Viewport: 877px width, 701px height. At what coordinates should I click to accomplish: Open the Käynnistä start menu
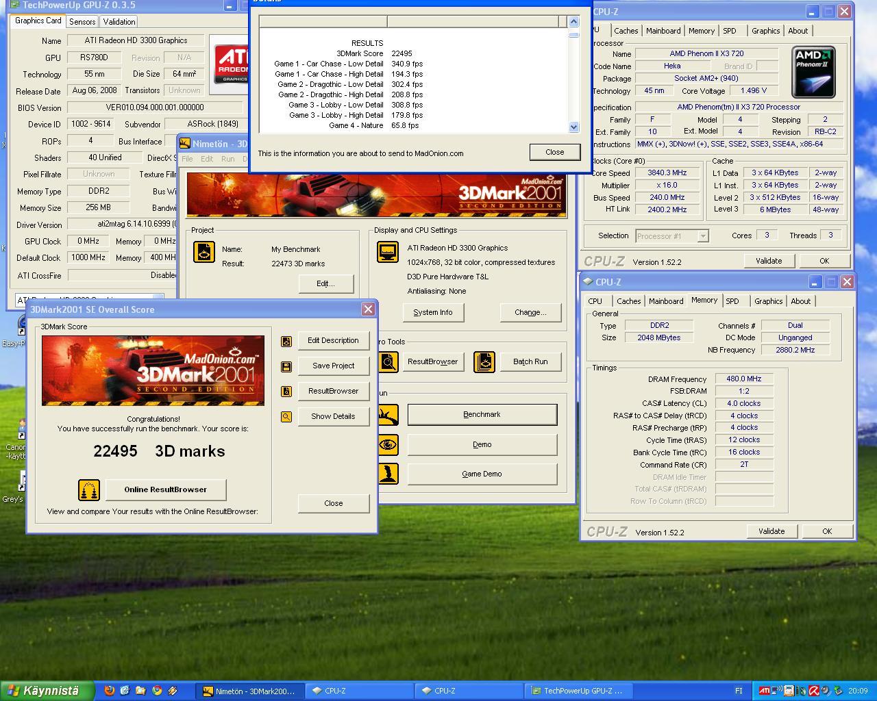47,691
